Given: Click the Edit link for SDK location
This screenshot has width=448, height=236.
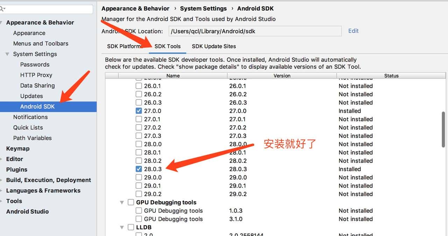Looking at the screenshot, I should (353, 31).
